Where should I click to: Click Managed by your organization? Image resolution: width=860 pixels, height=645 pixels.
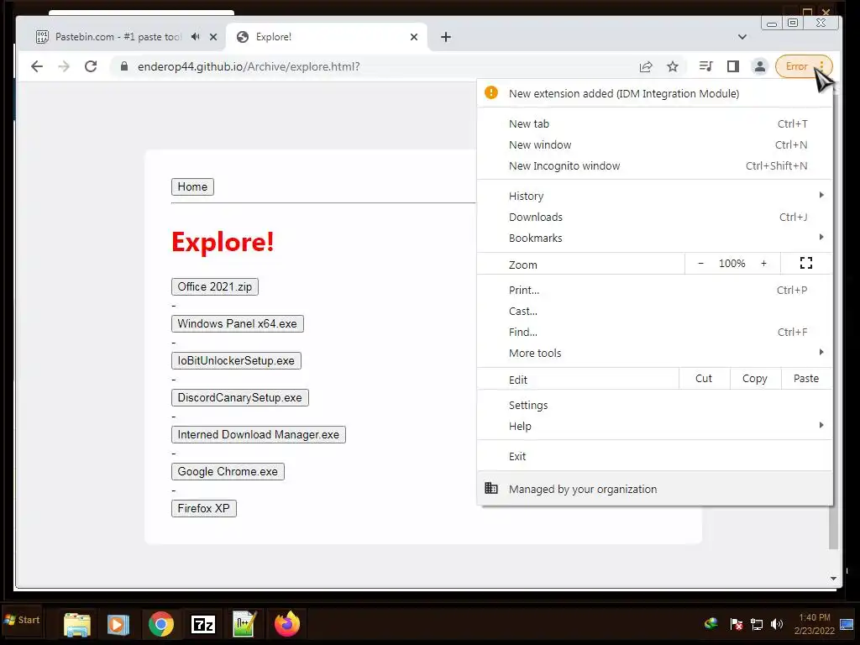[655, 489]
